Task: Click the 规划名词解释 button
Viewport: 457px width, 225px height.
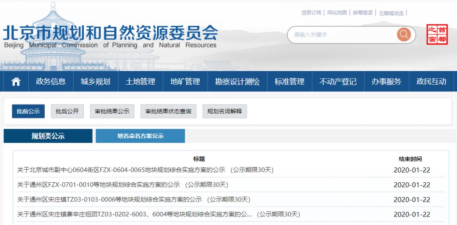Action: pyautogui.click(x=225, y=111)
